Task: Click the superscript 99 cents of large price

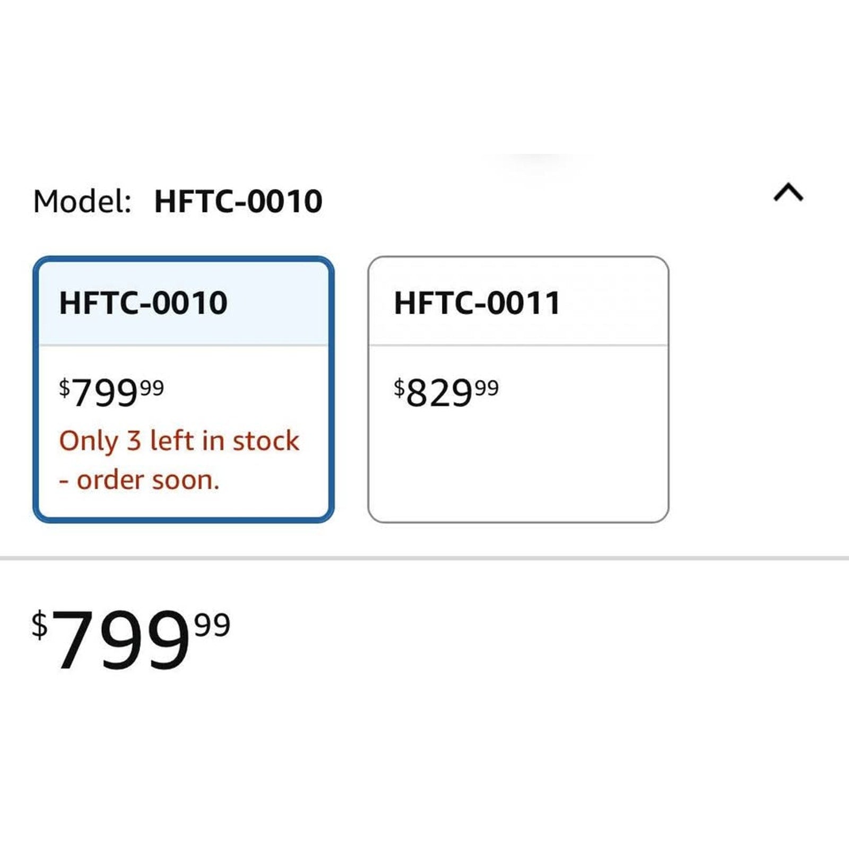Action: click(213, 625)
